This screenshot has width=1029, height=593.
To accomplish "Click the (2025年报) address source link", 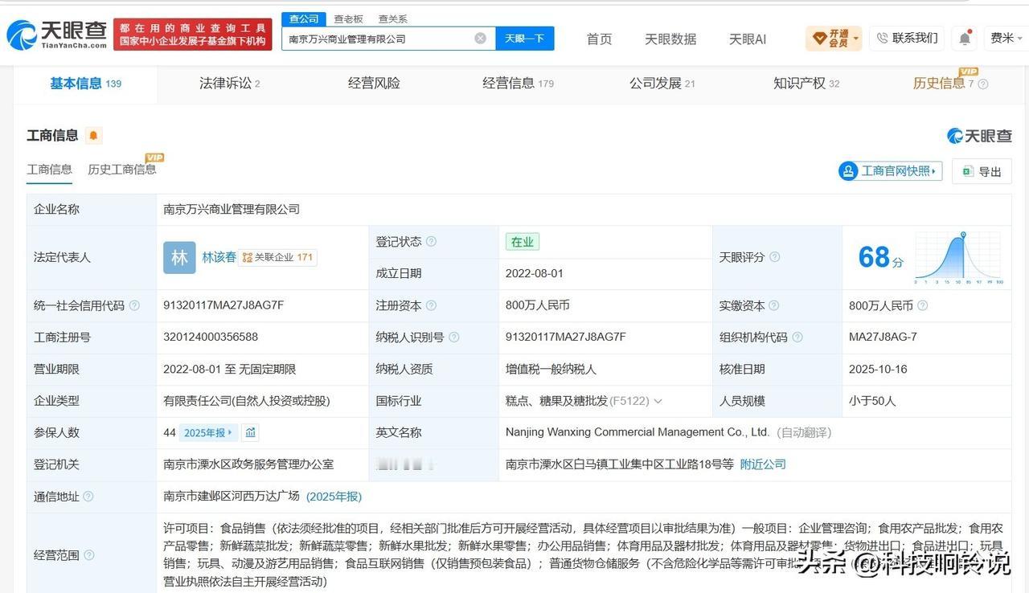I will pos(334,497).
